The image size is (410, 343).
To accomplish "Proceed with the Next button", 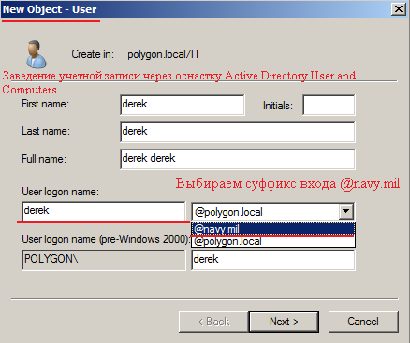I will (284, 322).
